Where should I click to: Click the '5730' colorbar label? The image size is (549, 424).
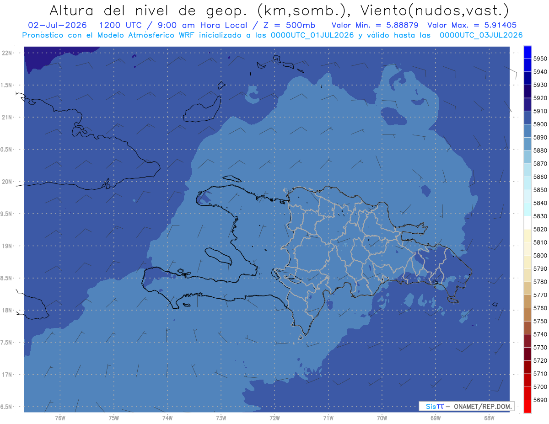pyautogui.click(x=540, y=348)
